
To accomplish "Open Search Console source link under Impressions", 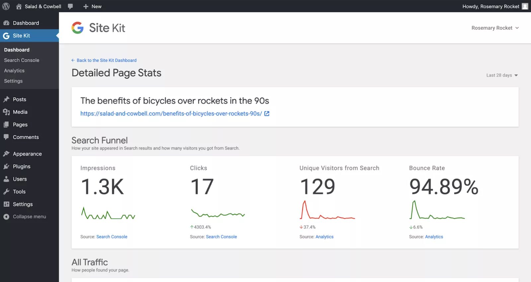I will (112, 237).
